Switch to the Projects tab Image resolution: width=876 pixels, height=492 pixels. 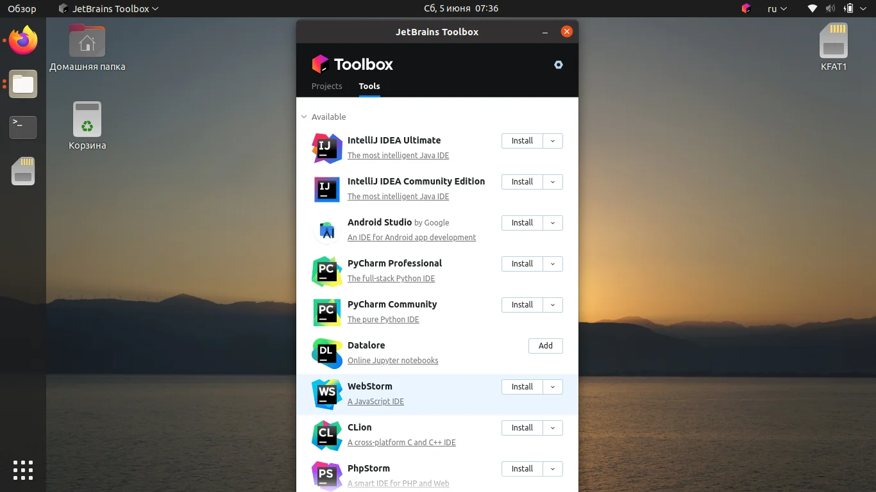326,86
